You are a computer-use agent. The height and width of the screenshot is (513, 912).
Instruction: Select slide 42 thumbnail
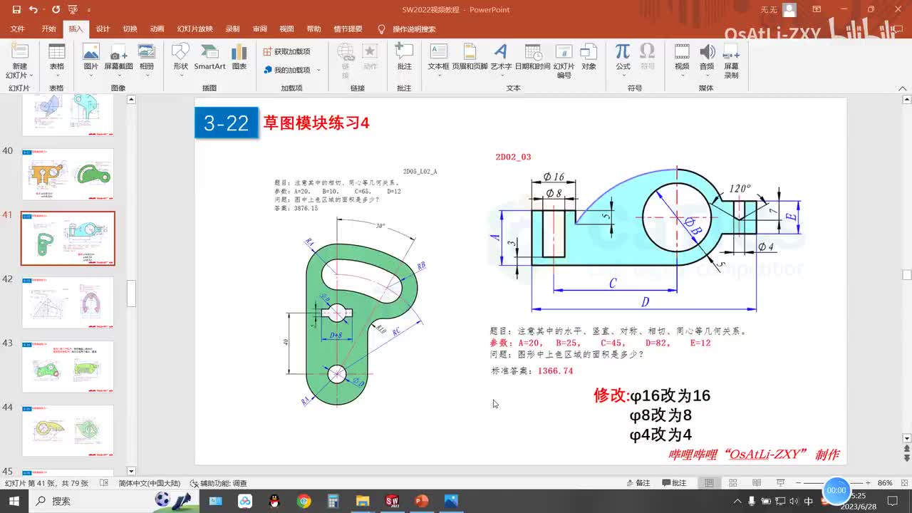[68, 302]
